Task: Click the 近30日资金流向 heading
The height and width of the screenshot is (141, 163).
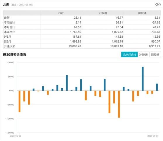Action: click(14, 55)
